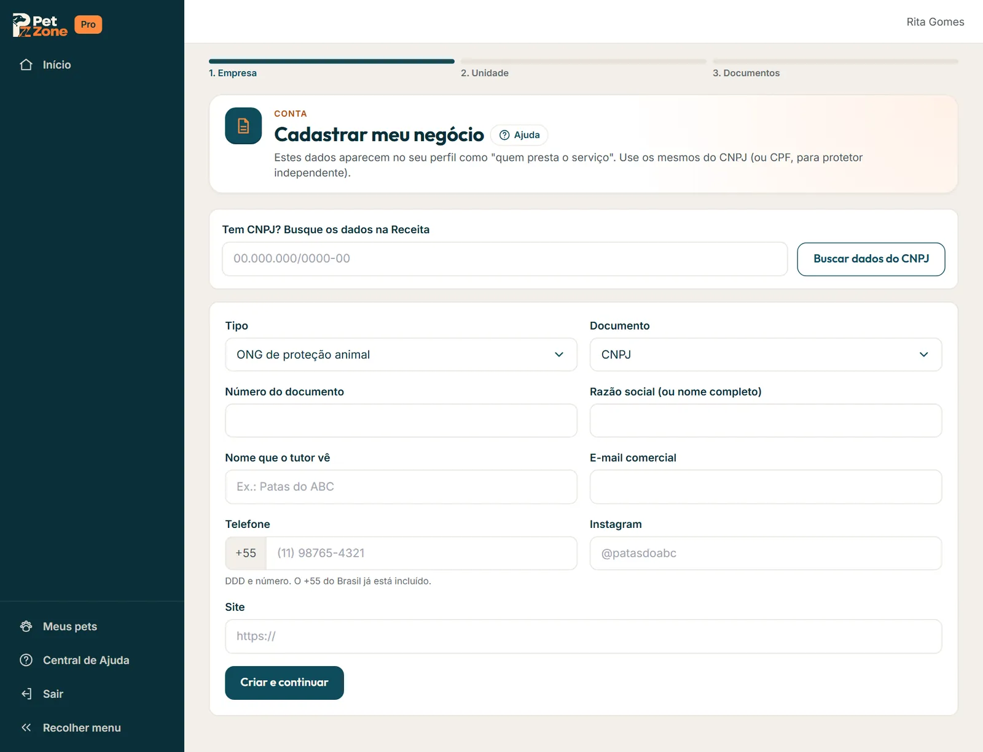The height and width of the screenshot is (752, 983).
Task: Click the orange Pro badge
Action: pos(88,25)
